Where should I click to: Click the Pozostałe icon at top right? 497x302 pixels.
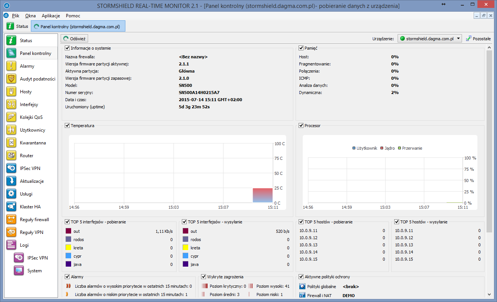pyautogui.click(x=469, y=38)
